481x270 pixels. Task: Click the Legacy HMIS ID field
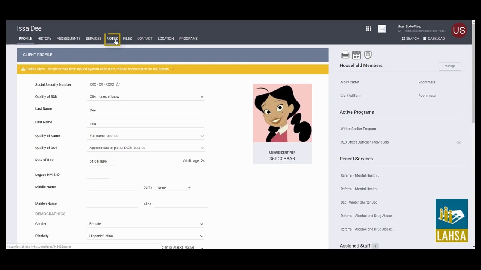(x=98, y=175)
